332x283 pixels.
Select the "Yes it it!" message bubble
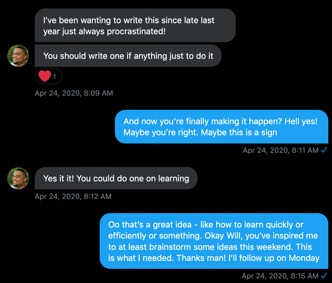coord(116,178)
